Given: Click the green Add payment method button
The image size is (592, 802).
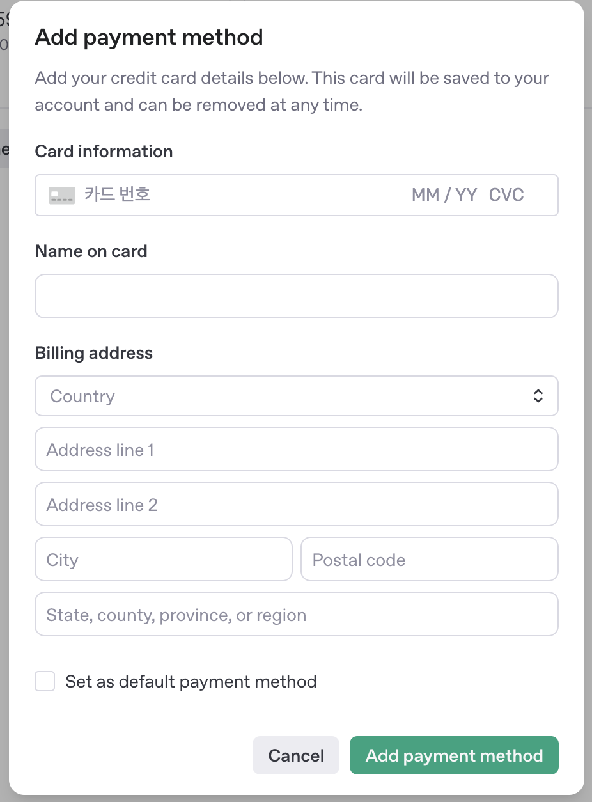Looking at the screenshot, I should (x=454, y=756).
